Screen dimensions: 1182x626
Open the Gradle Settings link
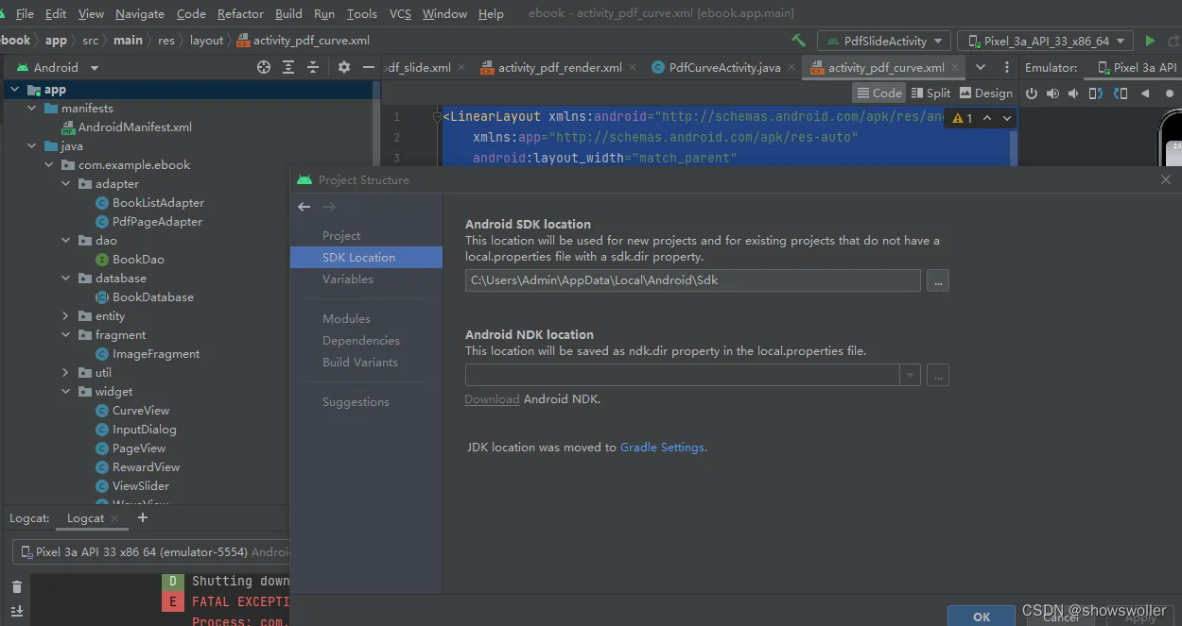(662, 447)
